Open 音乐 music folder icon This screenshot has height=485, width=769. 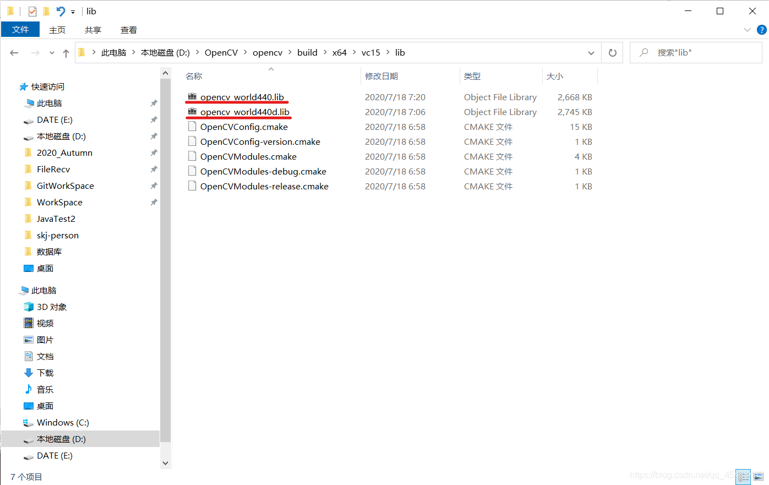click(x=29, y=389)
